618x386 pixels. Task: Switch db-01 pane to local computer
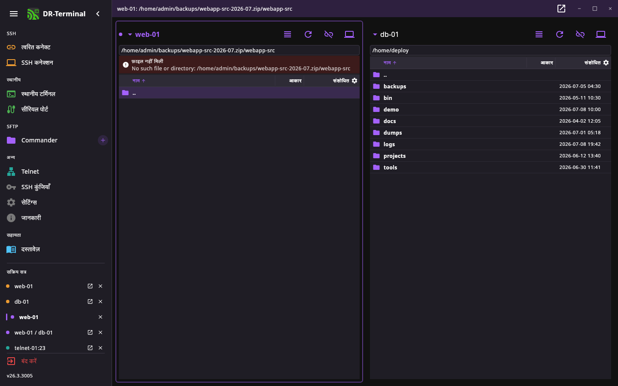[601, 34]
